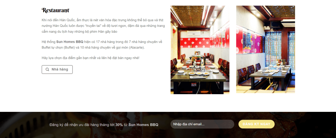The width and height of the screenshot is (336, 138).
Task: Click the line 'Hãy lựa chọn địa điểm'
Action: (x=91, y=58)
